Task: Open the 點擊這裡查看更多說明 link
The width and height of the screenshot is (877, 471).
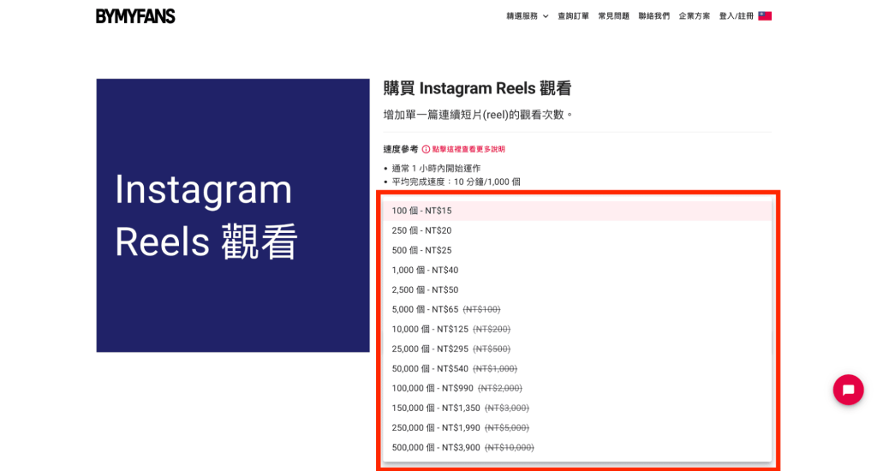Action: point(468,149)
